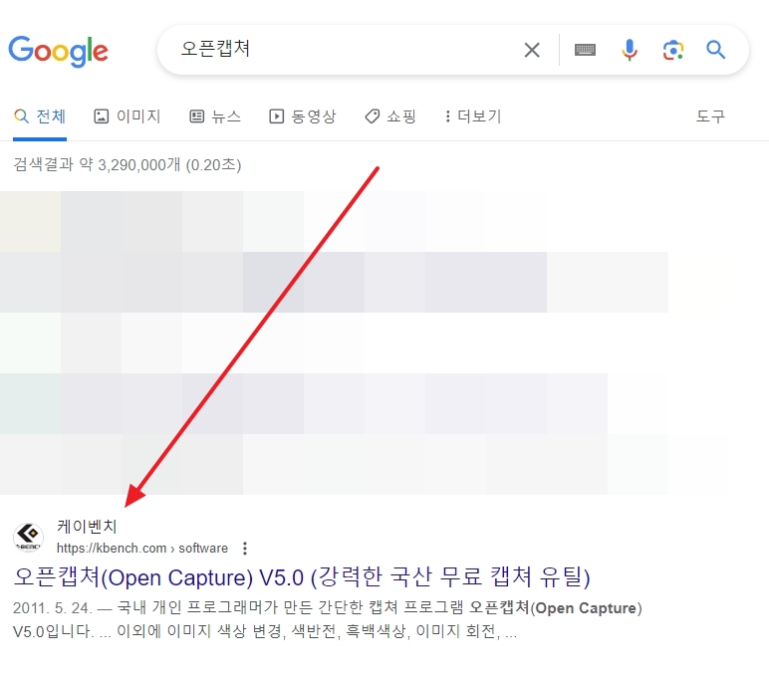Viewport: 769px width, 676px height.
Task: Switch to the 뉴스 tab
Action: [215, 116]
